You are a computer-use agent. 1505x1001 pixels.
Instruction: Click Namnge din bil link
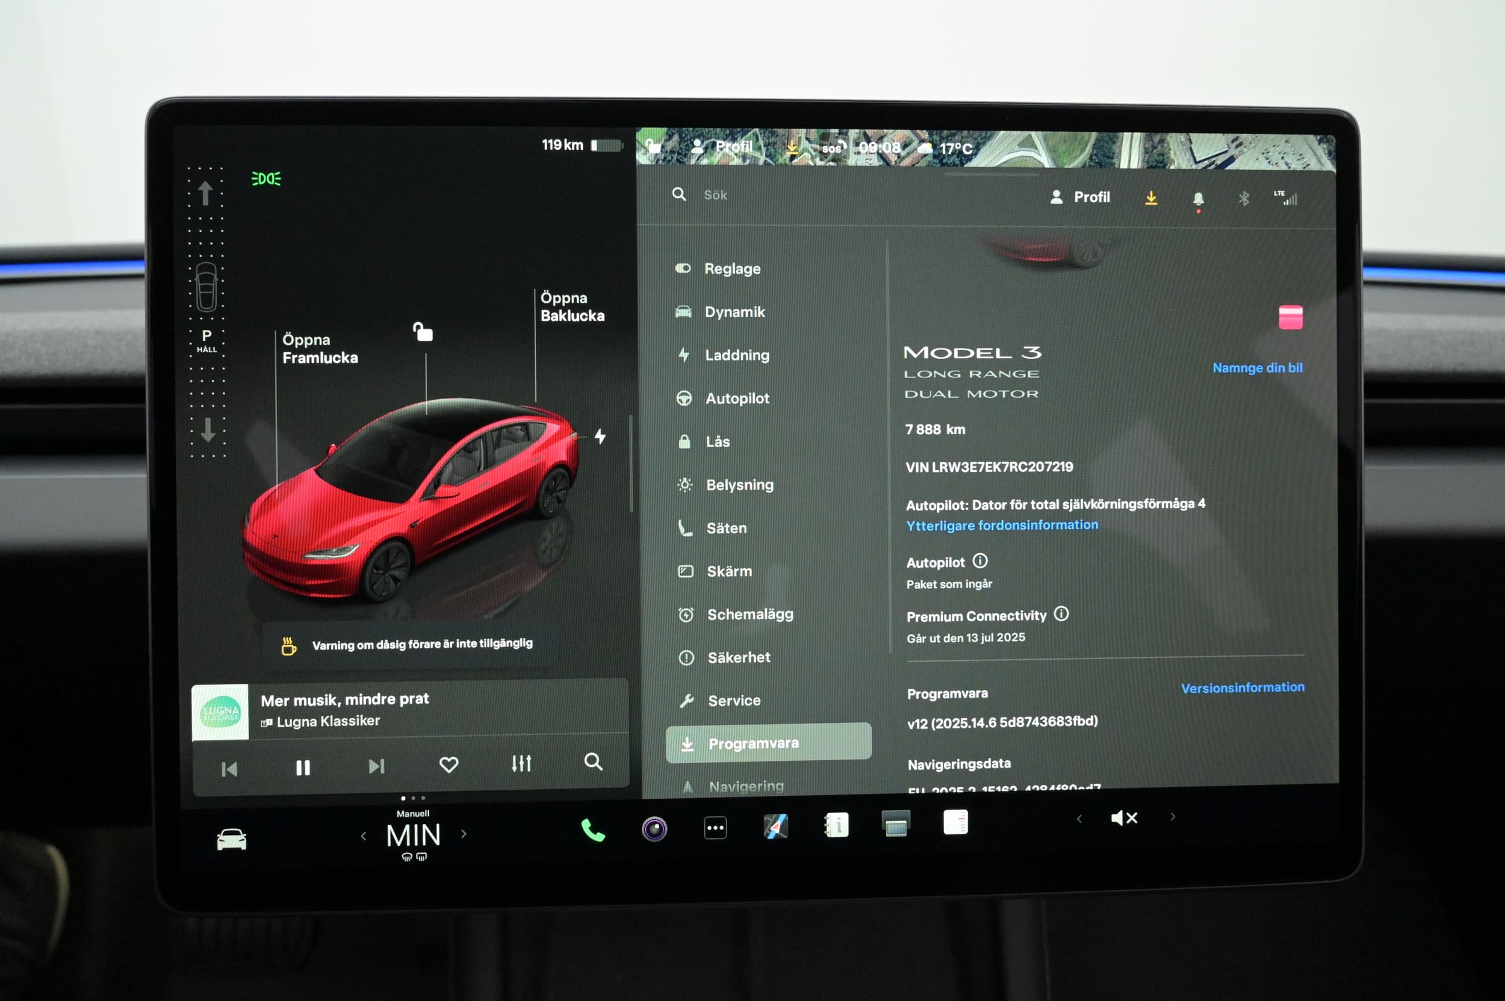click(1257, 368)
